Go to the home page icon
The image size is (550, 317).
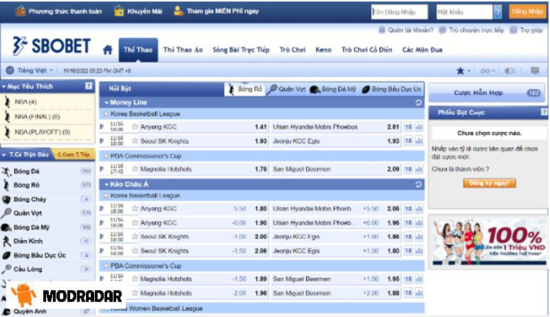tap(108, 49)
